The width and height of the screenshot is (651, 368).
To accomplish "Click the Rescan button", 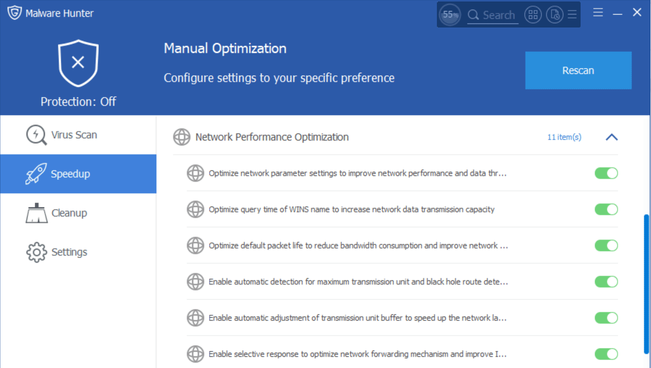I will [578, 70].
